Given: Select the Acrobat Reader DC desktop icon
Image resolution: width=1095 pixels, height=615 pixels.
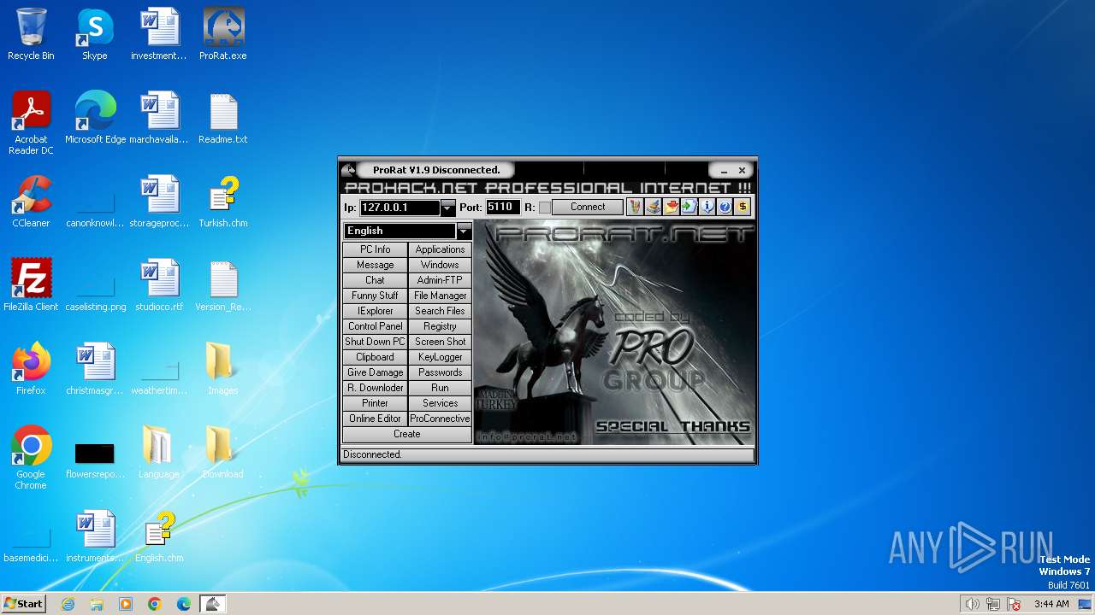Looking at the screenshot, I should (31, 124).
